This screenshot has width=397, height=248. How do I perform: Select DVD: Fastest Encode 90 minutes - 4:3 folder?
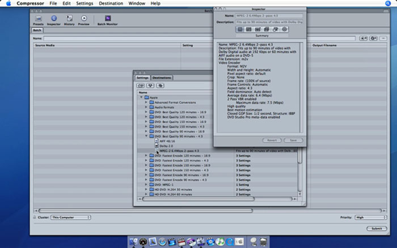point(180,179)
